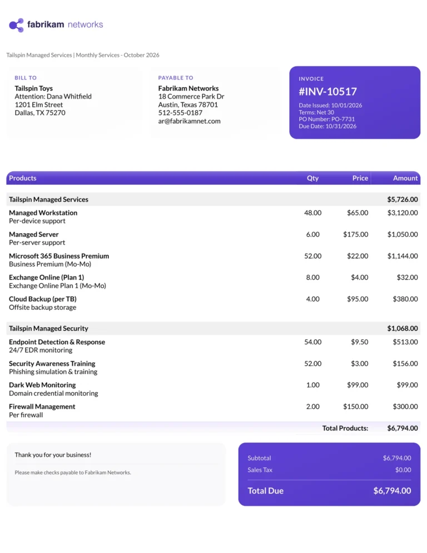The height and width of the screenshot is (553, 427).
Task: Click 'Per-device support' description
Action: pyautogui.click(x=37, y=221)
